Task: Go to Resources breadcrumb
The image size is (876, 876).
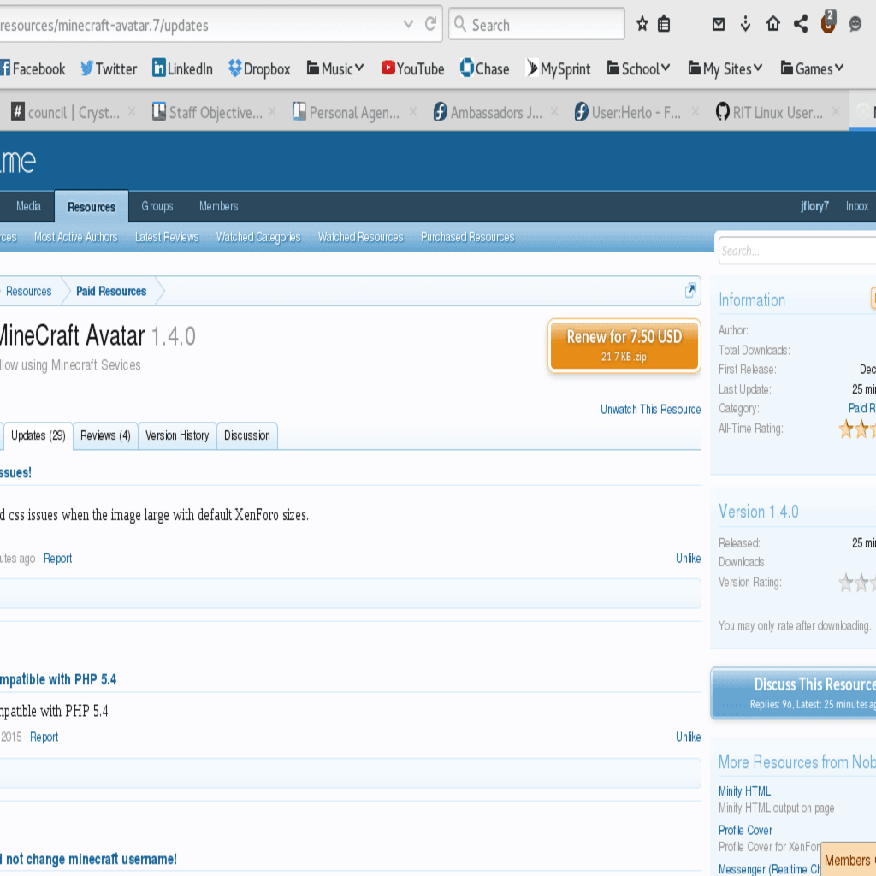Action: [28, 291]
